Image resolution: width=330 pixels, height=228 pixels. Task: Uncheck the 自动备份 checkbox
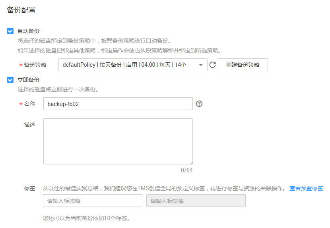point(10,31)
